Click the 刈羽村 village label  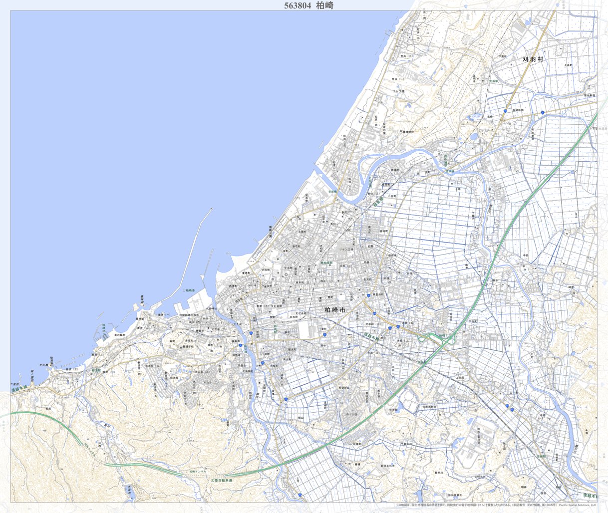(532, 59)
